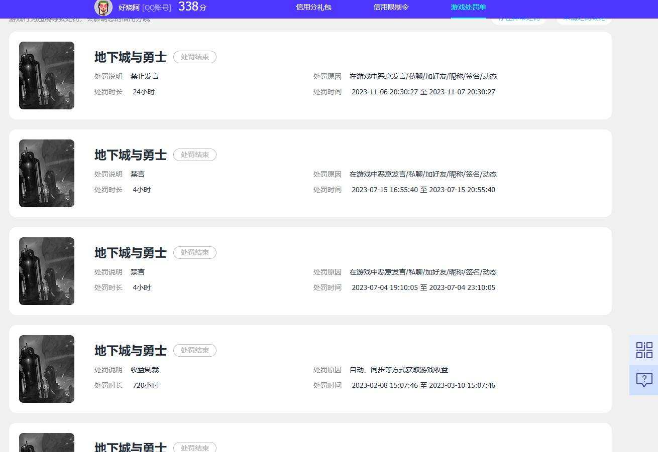The width and height of the screenshot is (658, 452).
Task: Open game thumbnail of 2023-11-06 penalty
Action: click(47, 75)
